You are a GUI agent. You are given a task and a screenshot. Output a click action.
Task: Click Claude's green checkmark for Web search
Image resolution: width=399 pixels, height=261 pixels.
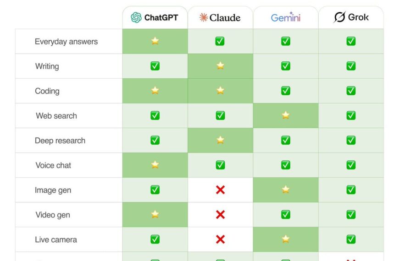pos(220,115)
